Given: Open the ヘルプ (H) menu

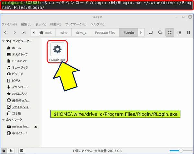Looking at the screenshot, I should 97,24.
